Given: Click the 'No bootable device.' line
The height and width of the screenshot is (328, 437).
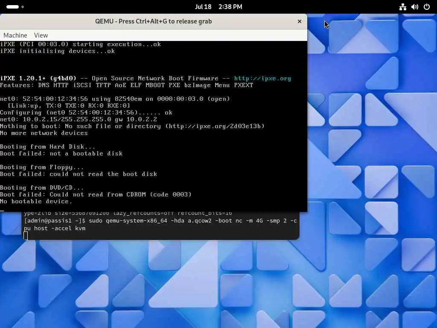Looking at the screenshot, I should pyautogui.click(x=36, y=202).
